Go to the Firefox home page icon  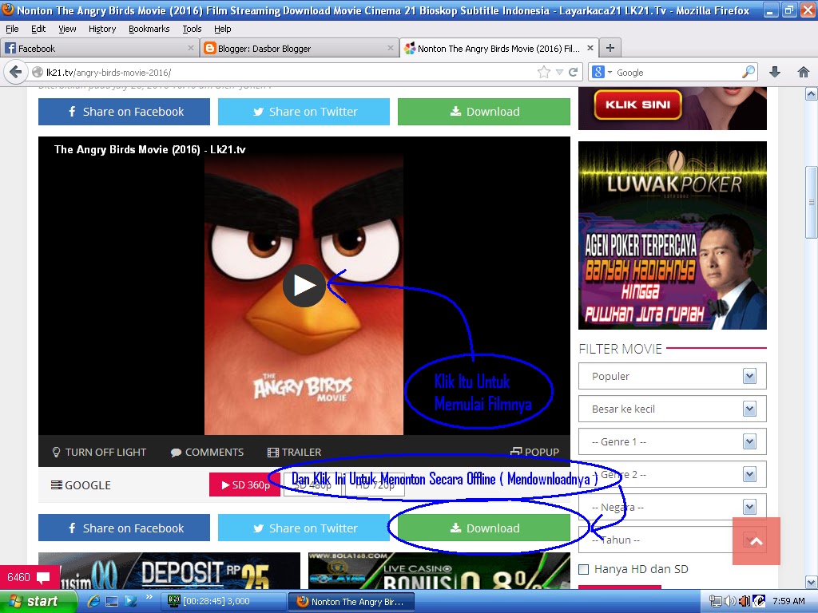tap(804, 72)
